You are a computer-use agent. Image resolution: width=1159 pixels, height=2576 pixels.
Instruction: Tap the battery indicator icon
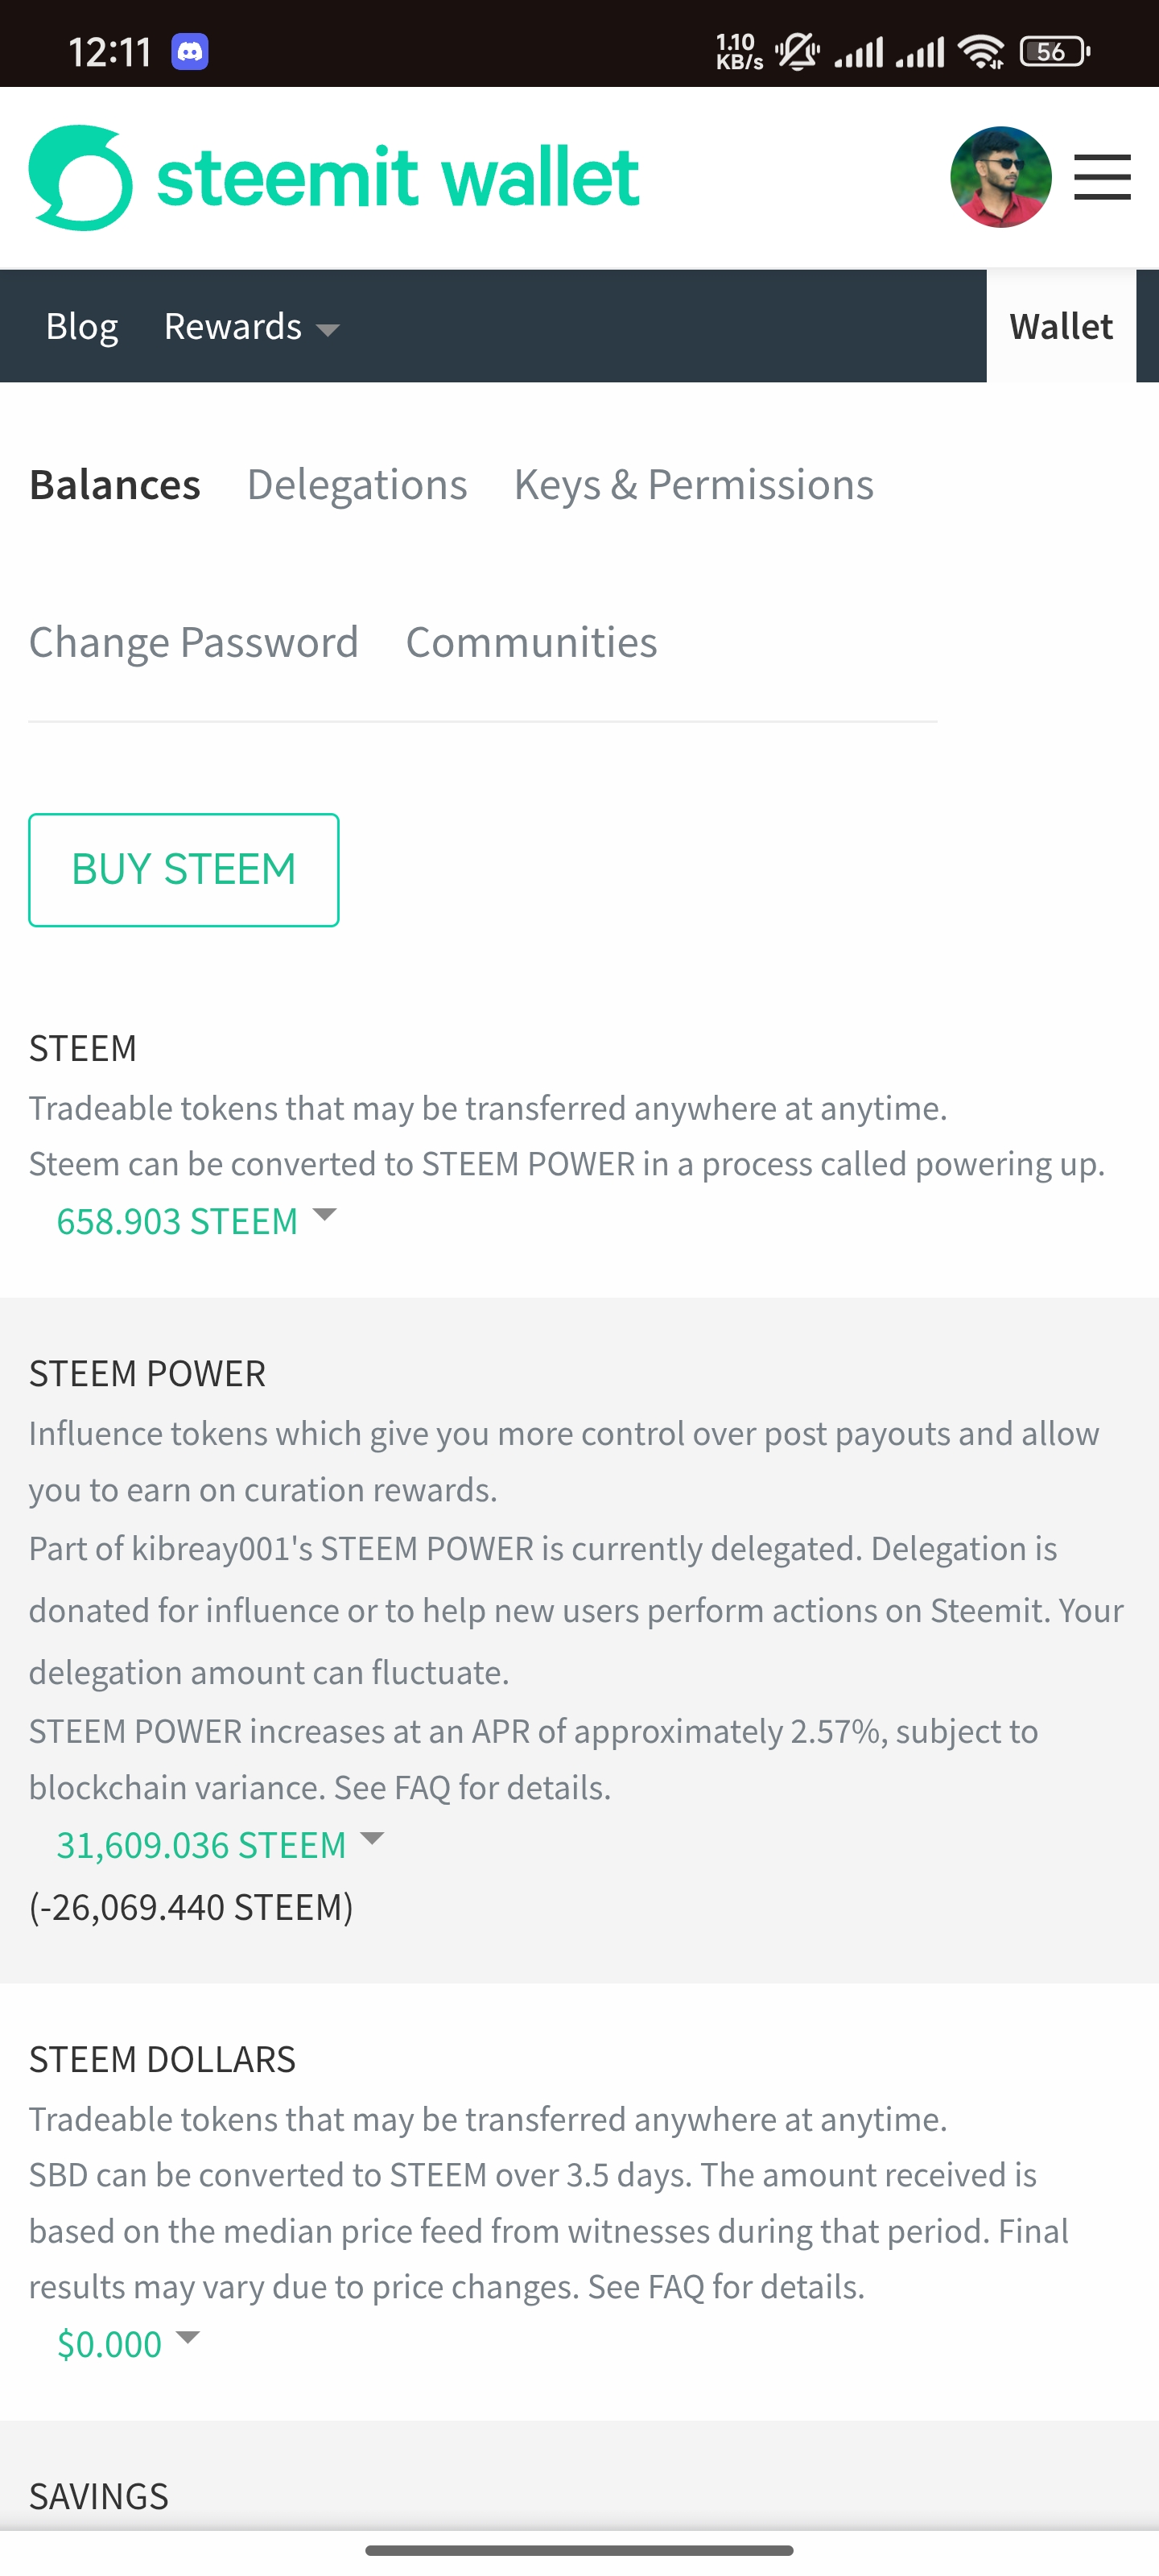click(1053, 51)
